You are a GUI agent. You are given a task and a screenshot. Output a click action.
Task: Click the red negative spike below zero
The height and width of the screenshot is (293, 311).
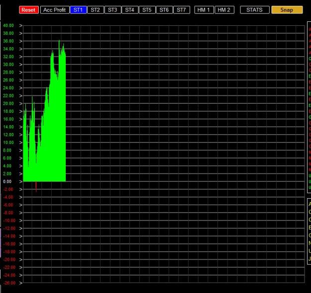point(36,187)
